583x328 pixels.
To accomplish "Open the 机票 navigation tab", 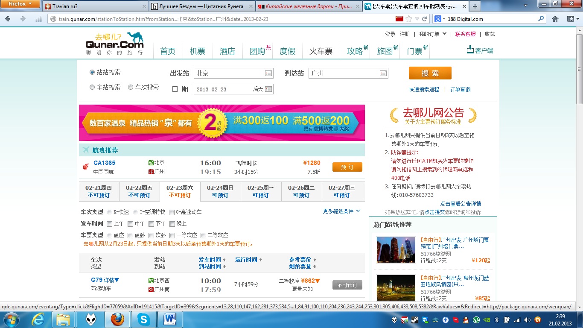I will [x=198, y=51].
